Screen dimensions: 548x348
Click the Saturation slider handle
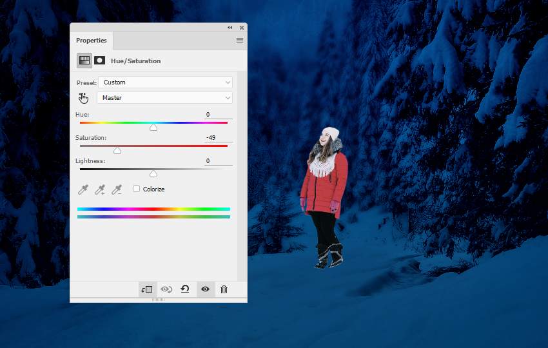point(117,151)
